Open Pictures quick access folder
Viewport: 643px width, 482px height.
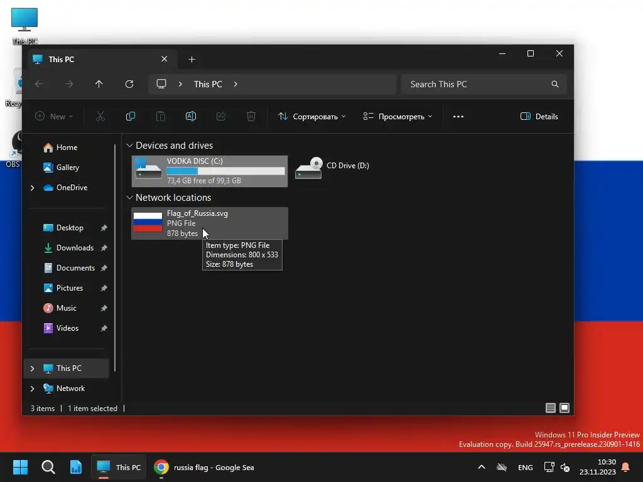(x=63, y=288)
